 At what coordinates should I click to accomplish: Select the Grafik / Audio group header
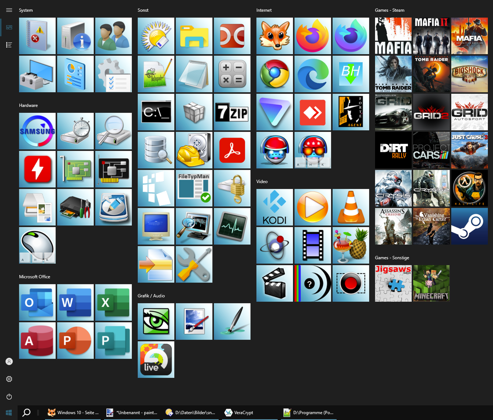click(x=151, y=296)
